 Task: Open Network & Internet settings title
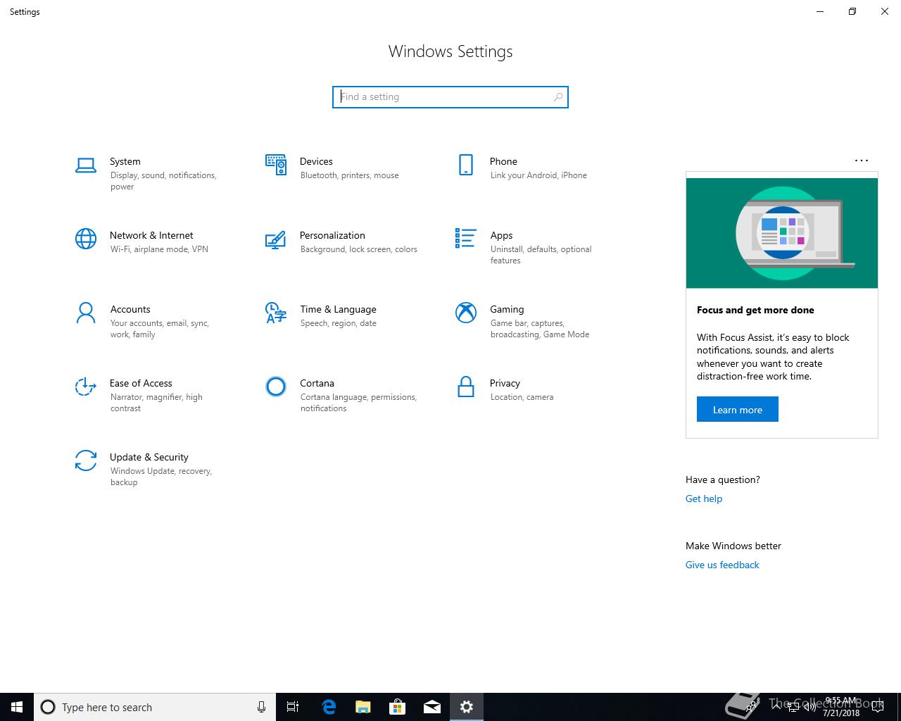(x=151, y=235)
